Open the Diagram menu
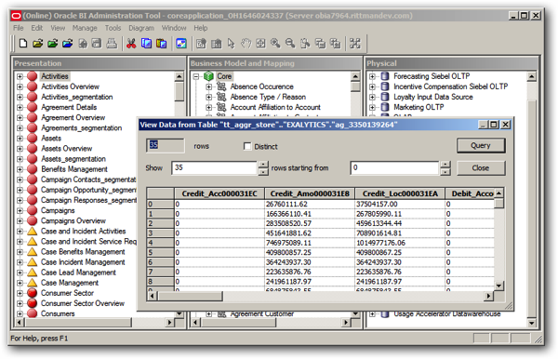Image resolution: width=558 pixels, height=359 pixels. coord(141,28)
